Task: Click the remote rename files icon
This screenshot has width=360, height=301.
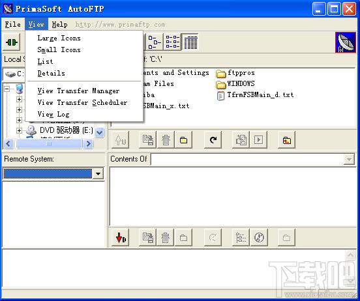Action: point(148,237)
